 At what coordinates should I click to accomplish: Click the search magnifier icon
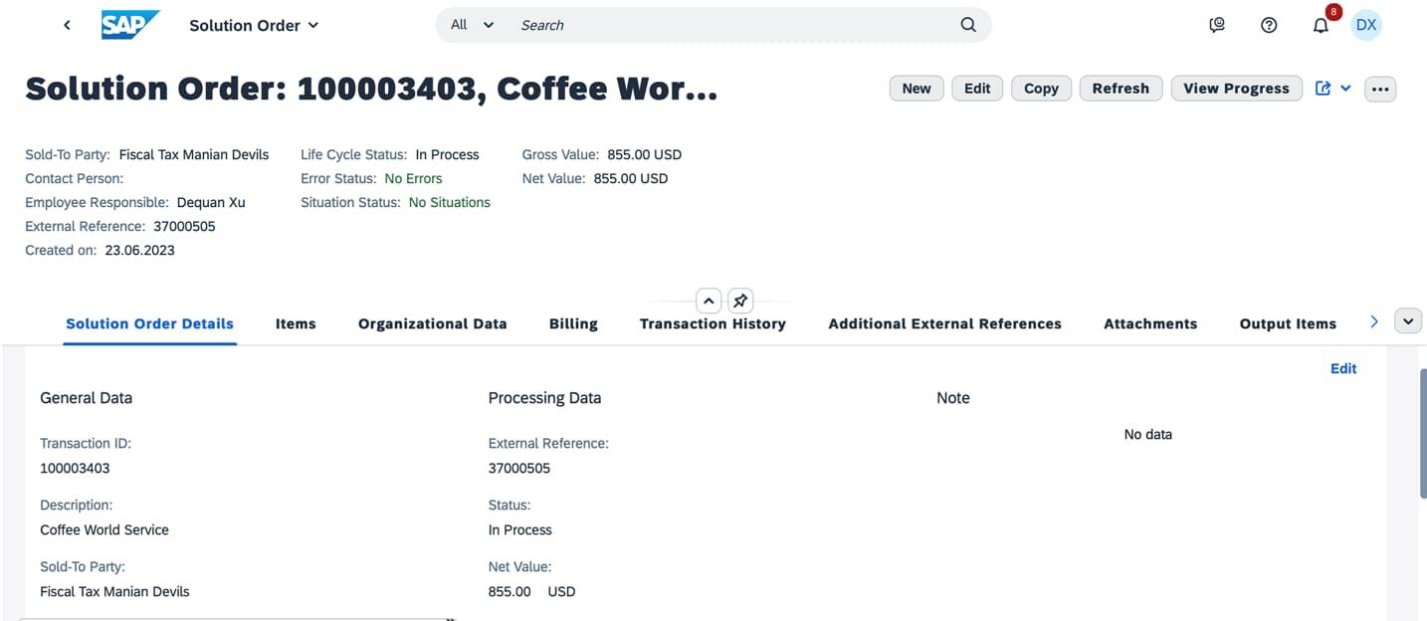click(968, 25)
